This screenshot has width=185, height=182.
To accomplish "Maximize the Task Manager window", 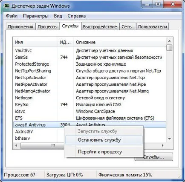I will (x=158, y=5).
